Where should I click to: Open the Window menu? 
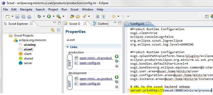pyautogui.click(x=88, y=9)
